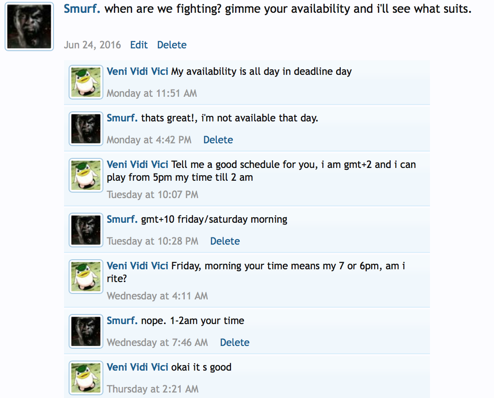Delete the Monday 4:42 PM comment

click(x=218, y=140)
